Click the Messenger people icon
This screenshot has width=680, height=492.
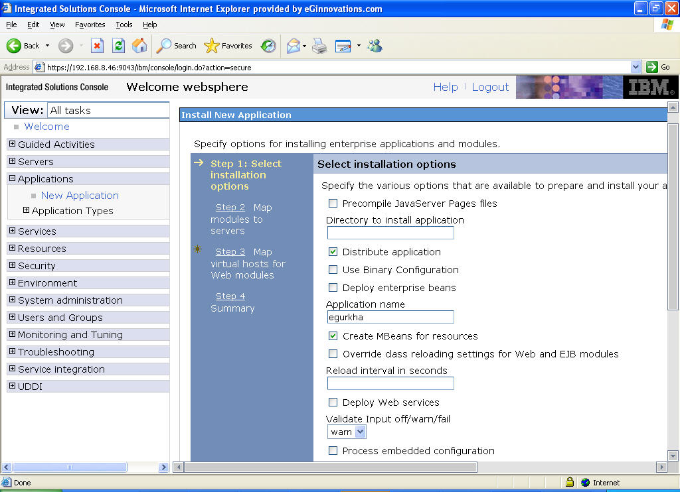375,46
